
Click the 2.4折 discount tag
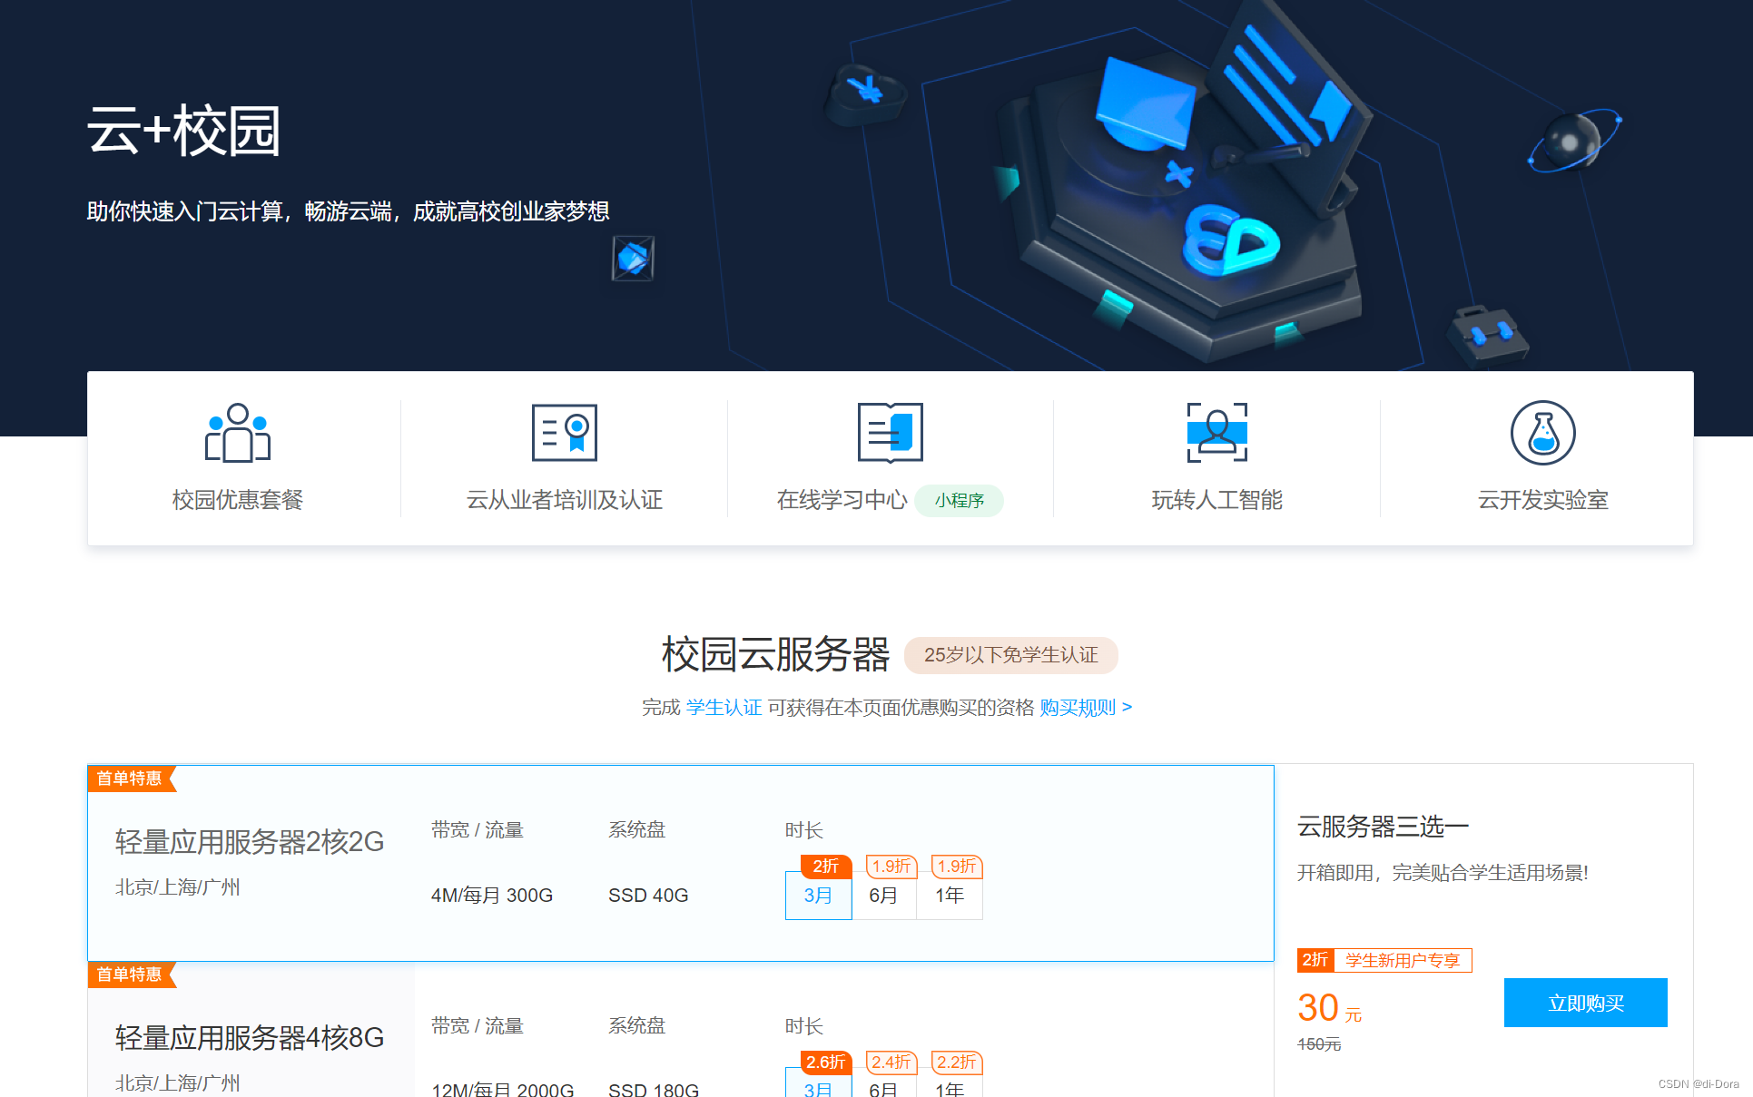coord(891,1063)
